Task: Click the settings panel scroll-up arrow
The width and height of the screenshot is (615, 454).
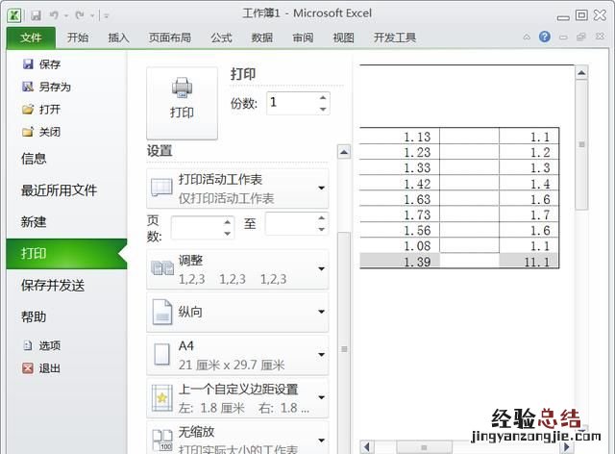Action: coord(344,152)
